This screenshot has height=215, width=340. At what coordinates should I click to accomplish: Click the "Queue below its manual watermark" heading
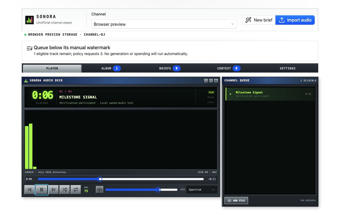72,48
